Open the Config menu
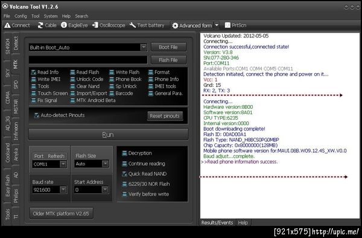362x238 pixels. [21, 16]
